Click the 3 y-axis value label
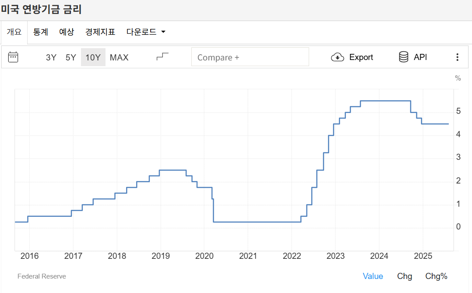472x293 pixels. [458, 157]
